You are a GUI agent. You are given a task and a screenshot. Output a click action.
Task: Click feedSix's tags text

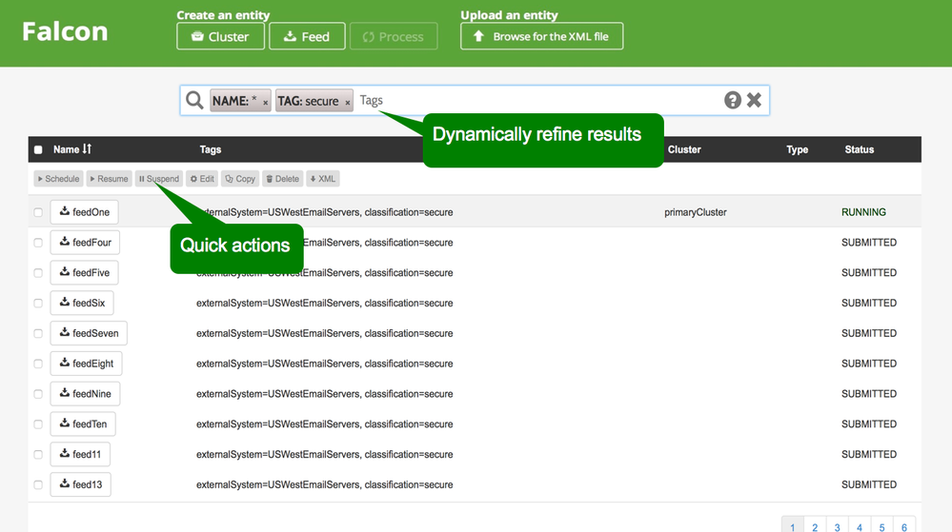click(x=324, y=304)
